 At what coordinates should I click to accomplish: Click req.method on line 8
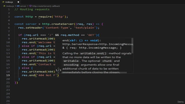pos(70,35)
